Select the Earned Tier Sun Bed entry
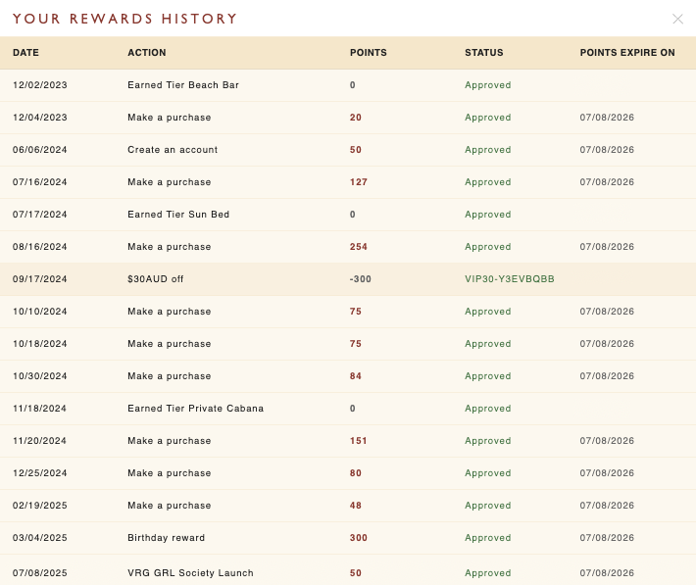 pyautogui.click(x=178, y=215)
